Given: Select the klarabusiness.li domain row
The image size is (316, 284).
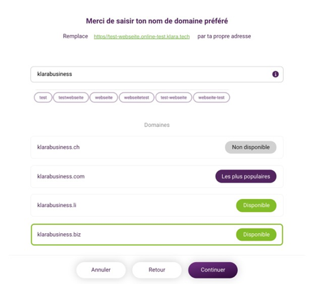Looking at the screenshot, I should [x=157, y=205].
